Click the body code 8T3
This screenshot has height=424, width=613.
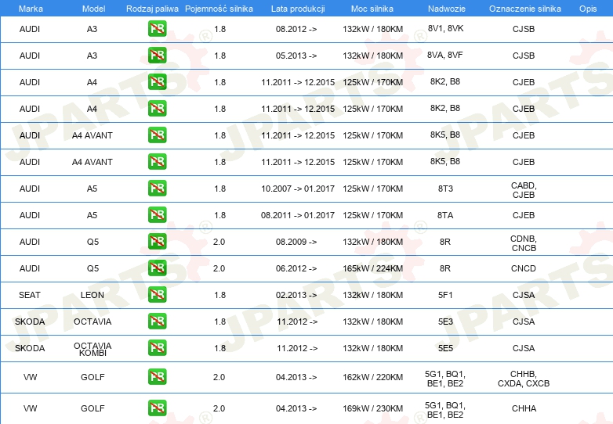coord(445,189)
